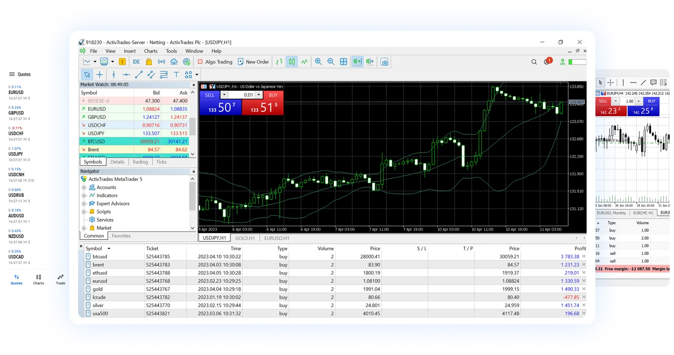Image resolution: width=674 pixels, height=355 pixels.
Task: Click the text label tool
Action: (x=176, y=75)
